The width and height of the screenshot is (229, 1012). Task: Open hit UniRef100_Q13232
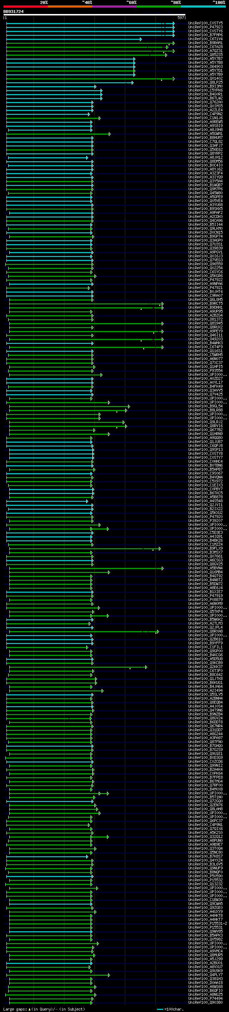205,883
